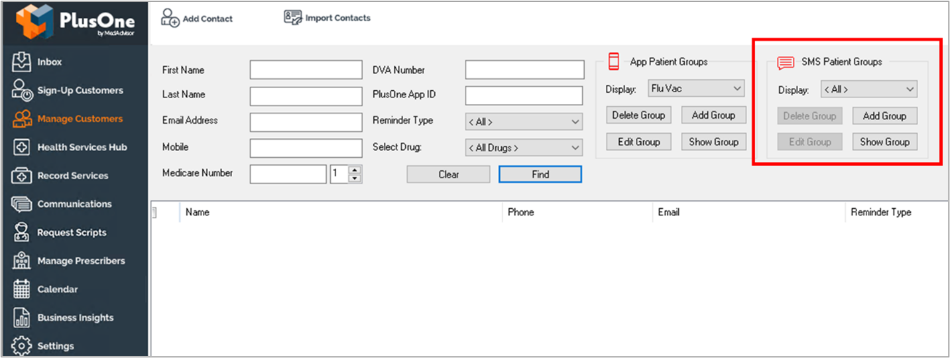
Task: Open SMS Patient Groups Display dropdown
Action: tap(868, 89)
